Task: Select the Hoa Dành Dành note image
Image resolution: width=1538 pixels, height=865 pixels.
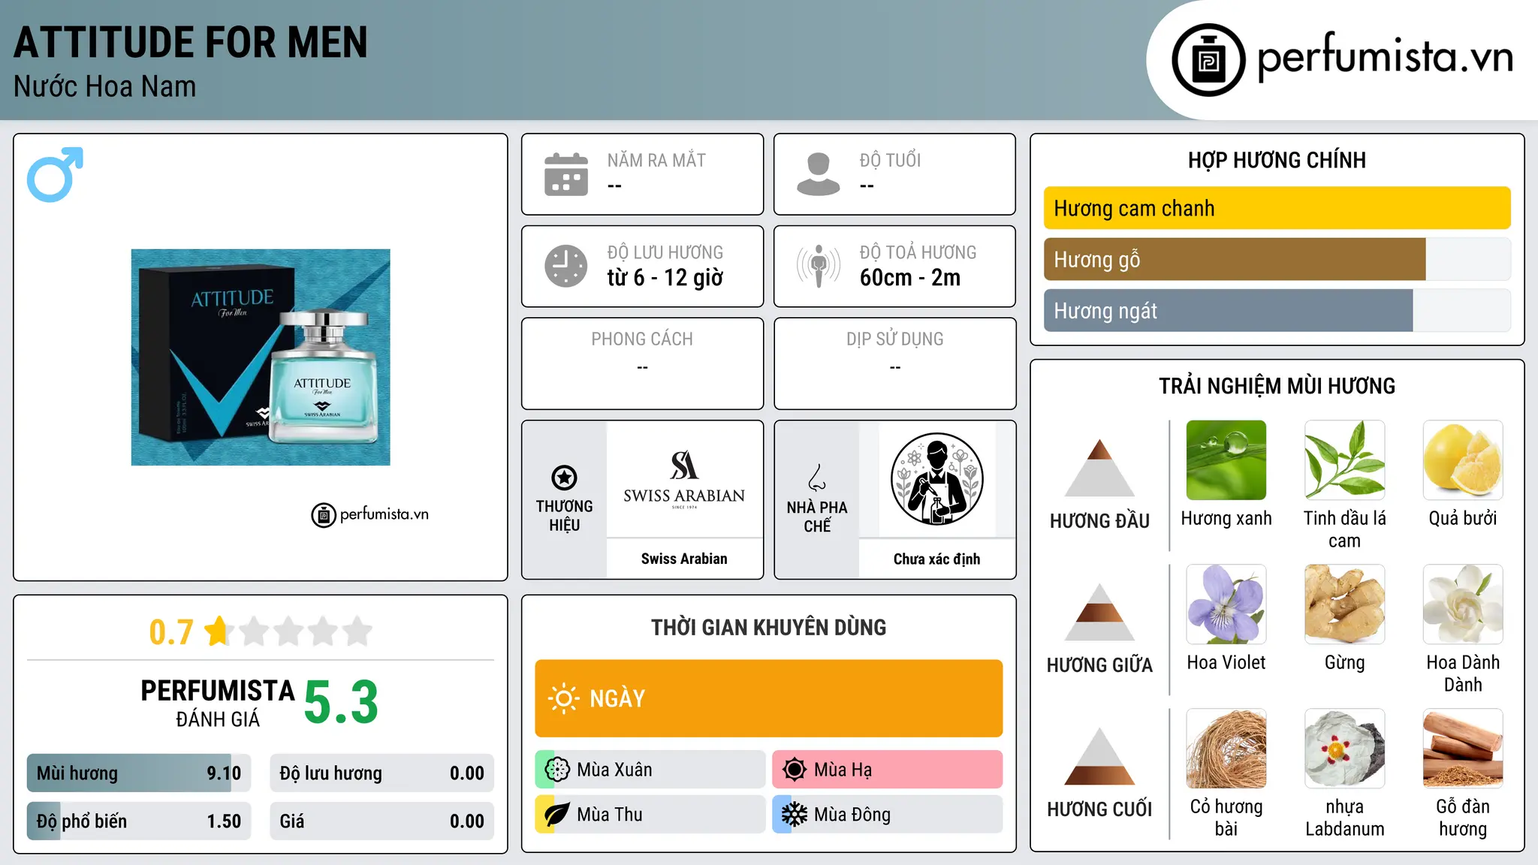Action: click(1463, 604)
